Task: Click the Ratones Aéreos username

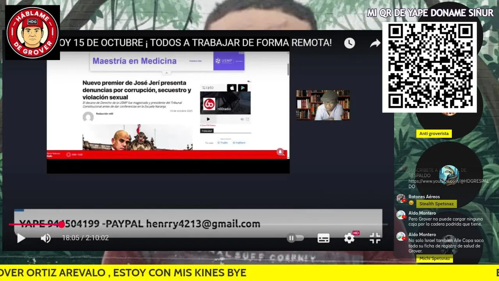Action: point(424,197)
